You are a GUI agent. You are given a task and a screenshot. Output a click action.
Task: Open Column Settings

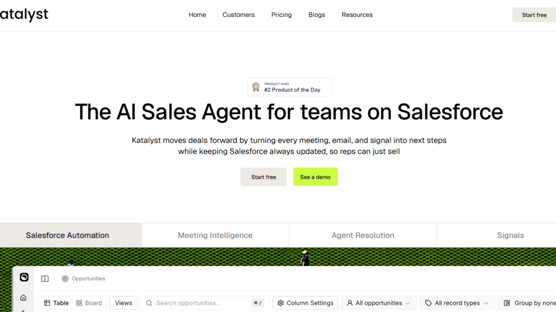[306, 303]
